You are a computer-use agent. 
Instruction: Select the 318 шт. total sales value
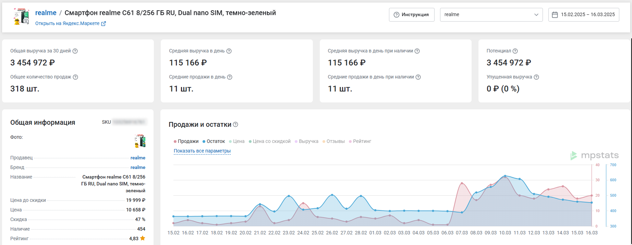click(25, 89)
